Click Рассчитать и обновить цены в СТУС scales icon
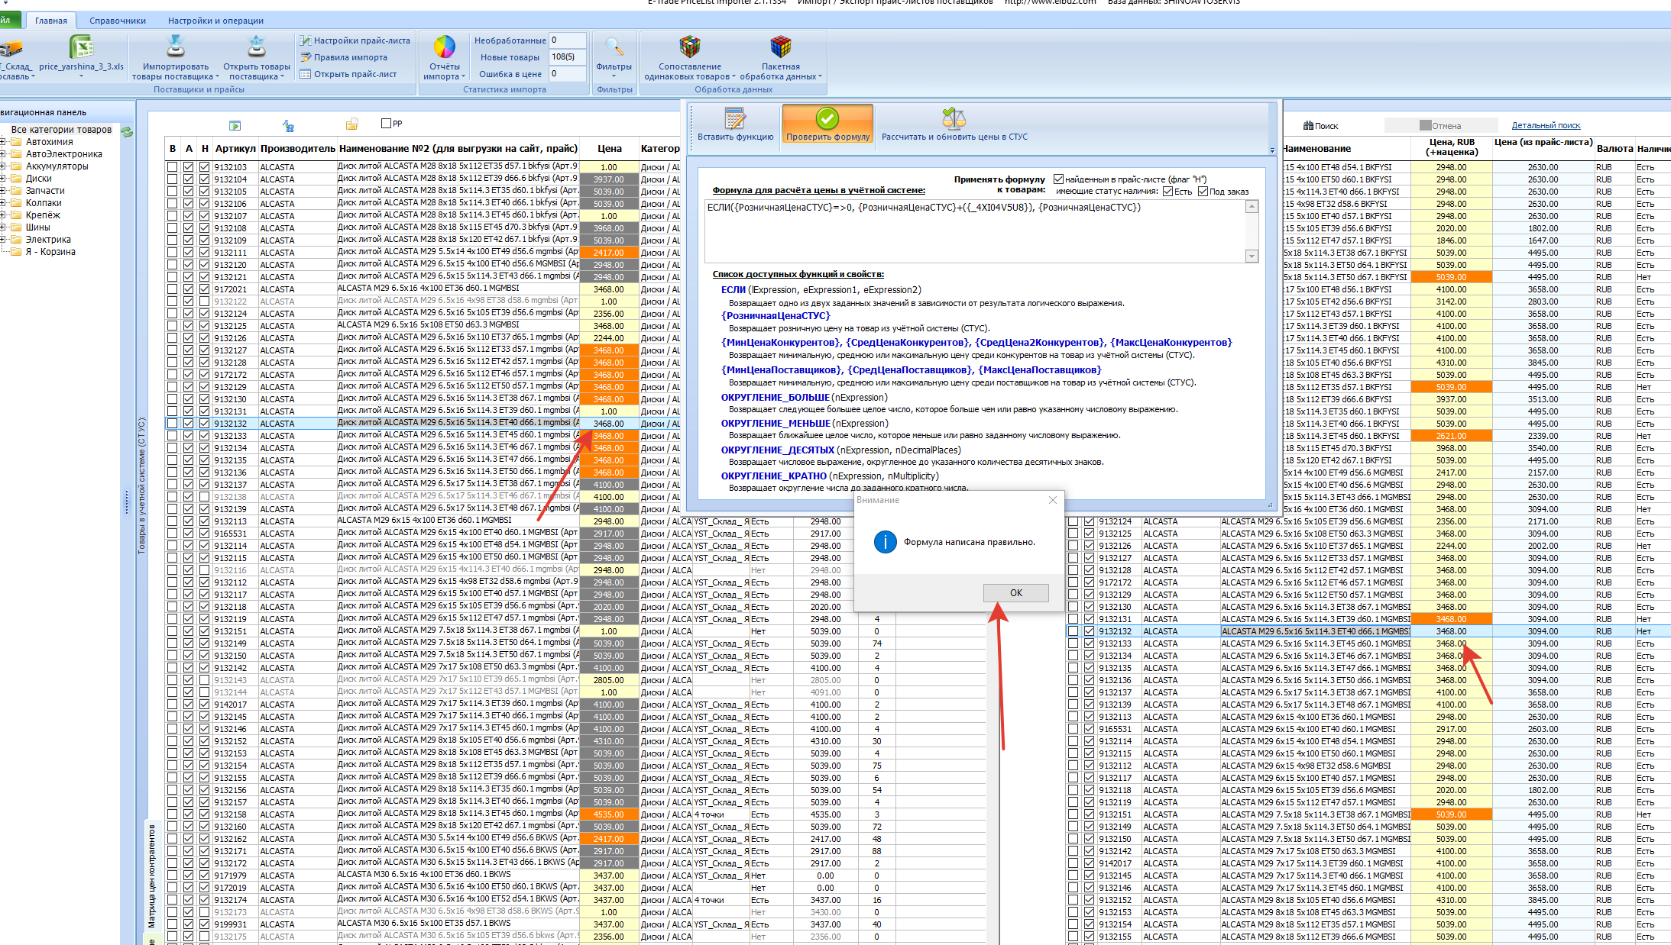The height and width of the screenshot is (945, 1671). (x=954, y=118)
